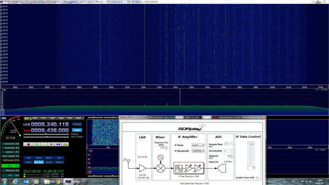Viewport: 329px width, 185px height.
Task: Toggle AFC frequency control
Action: click(59, 158)
